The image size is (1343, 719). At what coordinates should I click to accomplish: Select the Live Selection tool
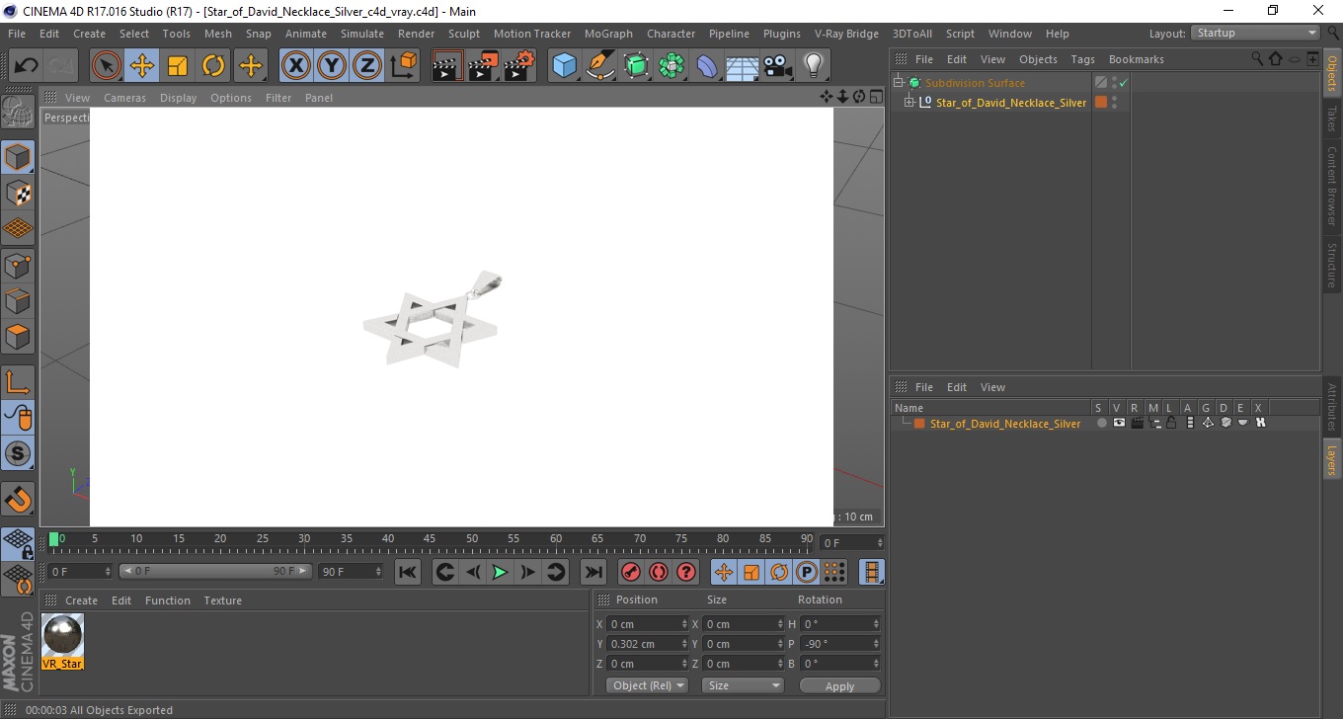tap(107, 66)
